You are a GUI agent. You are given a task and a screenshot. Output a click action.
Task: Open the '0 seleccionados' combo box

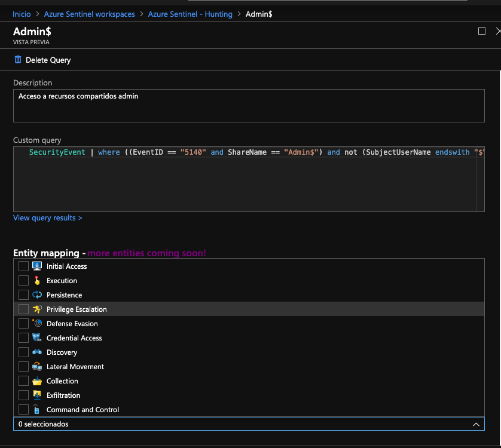239,424
